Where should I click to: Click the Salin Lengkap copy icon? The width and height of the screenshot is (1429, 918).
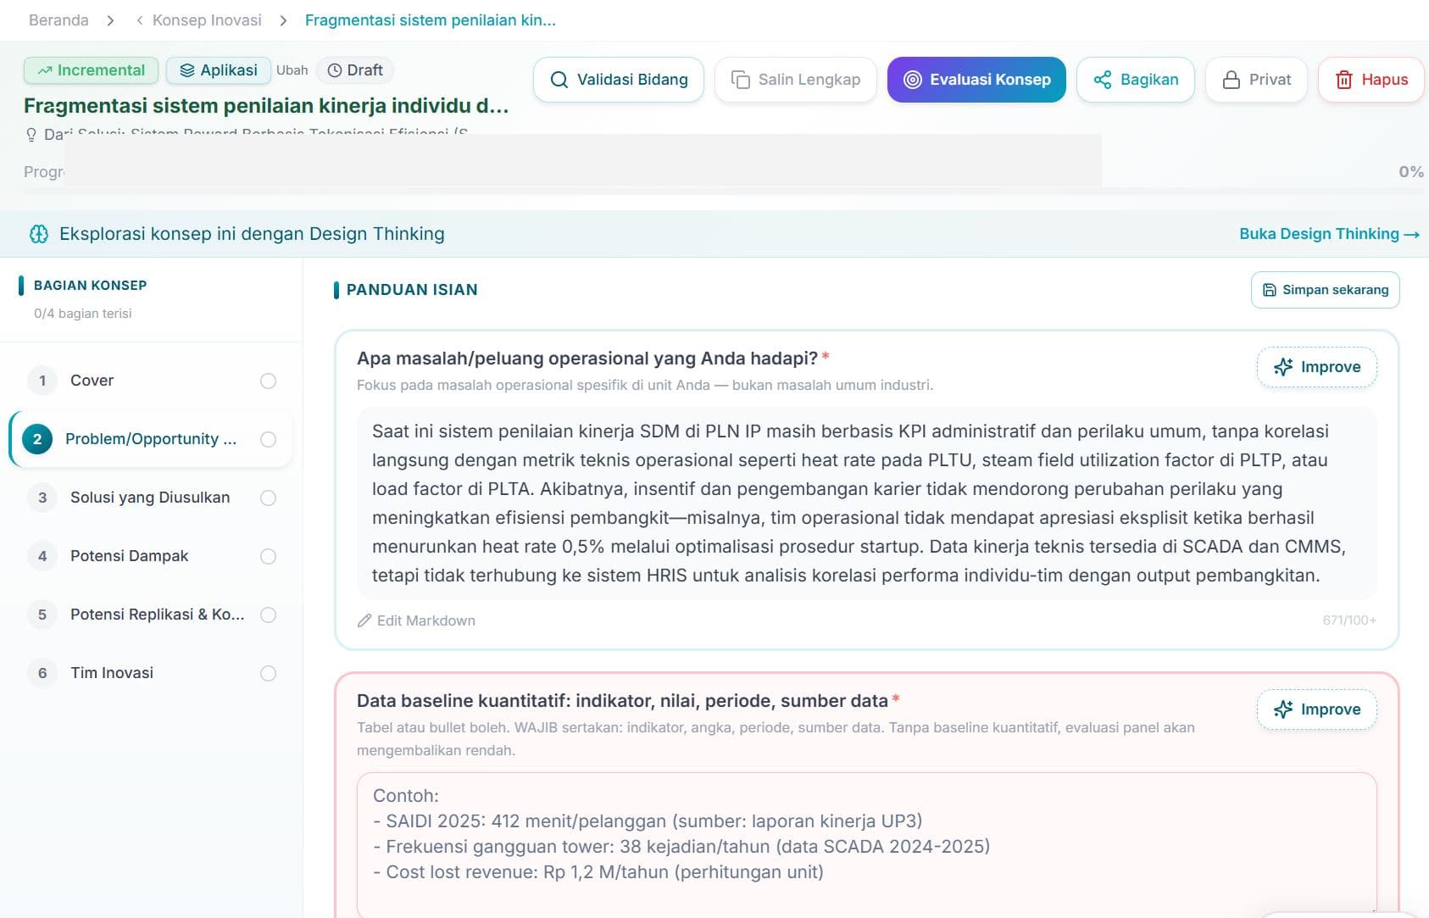click(x=741, y=80)
